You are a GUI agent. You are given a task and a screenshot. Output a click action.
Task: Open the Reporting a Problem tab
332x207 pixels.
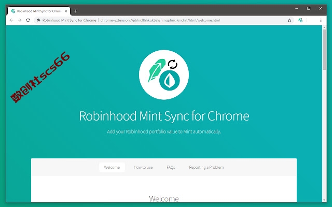coord(206,167)
